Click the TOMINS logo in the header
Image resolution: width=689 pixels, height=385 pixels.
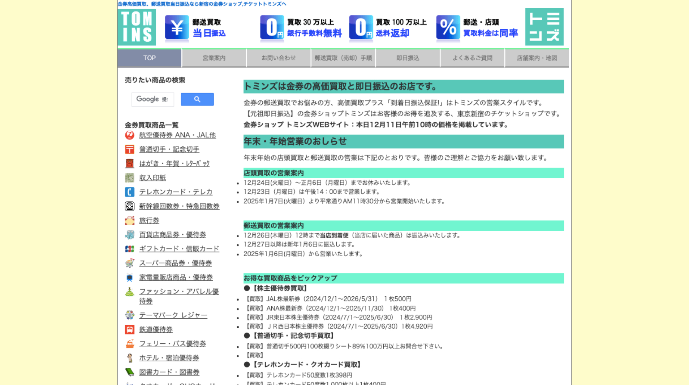137,27
